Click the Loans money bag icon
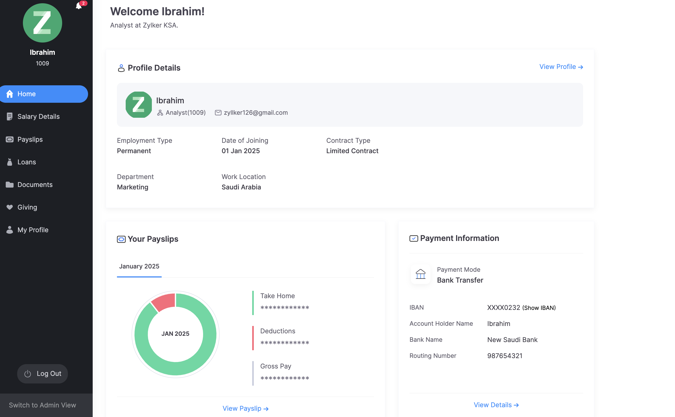 pyautogui.click(x=10, y=162)
